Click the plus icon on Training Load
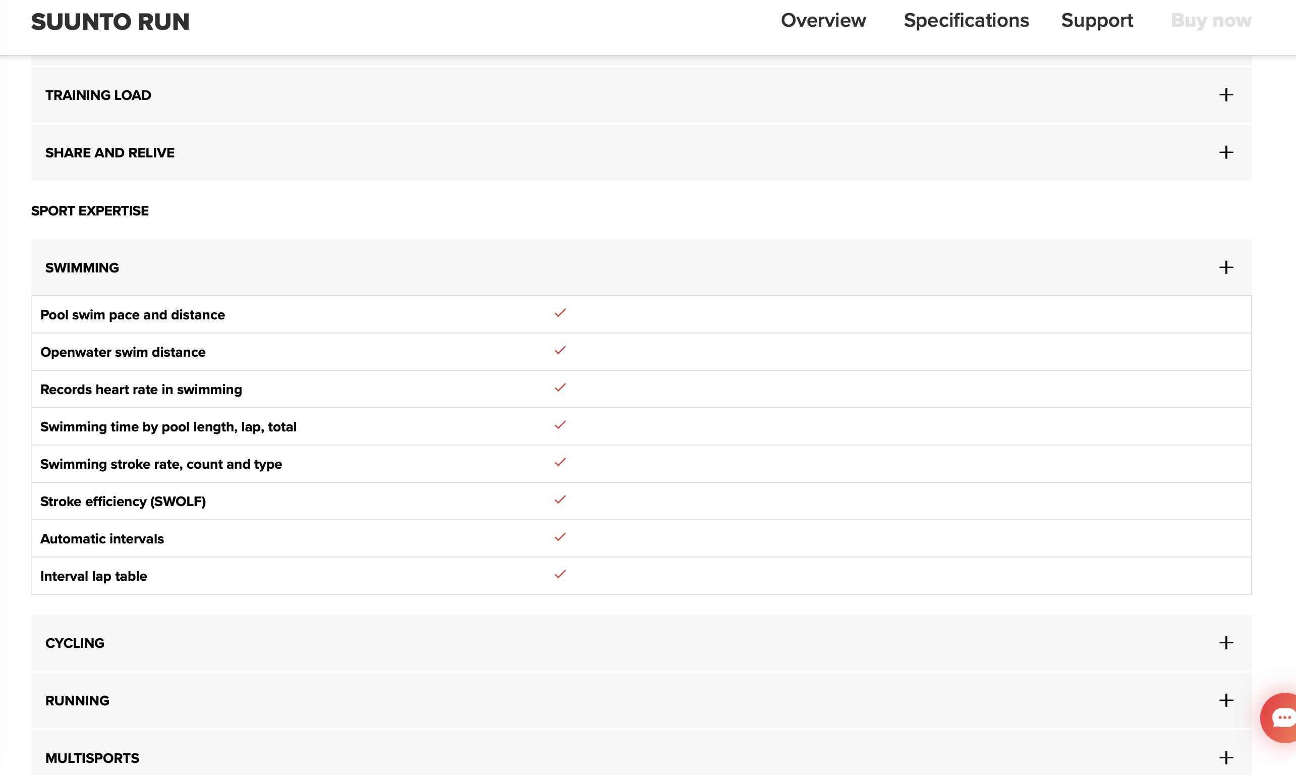1296x775 pixels. point(1225,95)
